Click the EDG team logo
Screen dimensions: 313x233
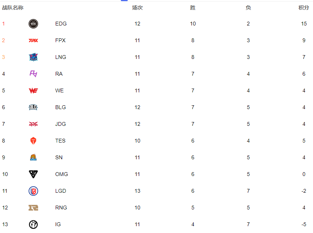33,24
